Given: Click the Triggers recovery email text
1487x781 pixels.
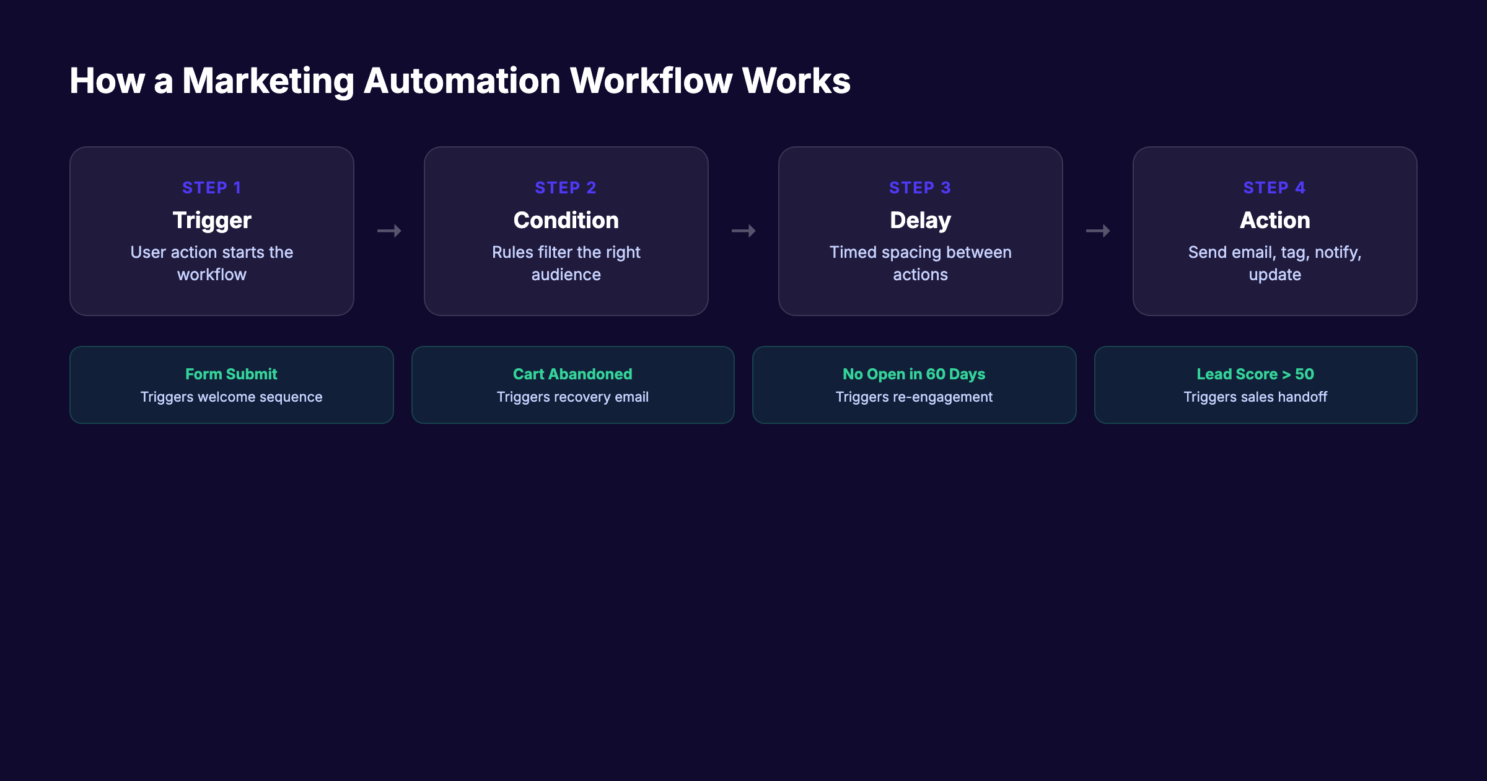Looking at the screenshot, I should tap(572, 397).
